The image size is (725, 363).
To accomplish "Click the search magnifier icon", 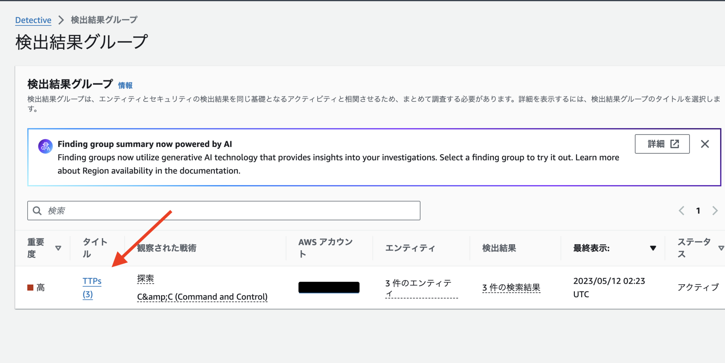I will [x=37, y=211].
